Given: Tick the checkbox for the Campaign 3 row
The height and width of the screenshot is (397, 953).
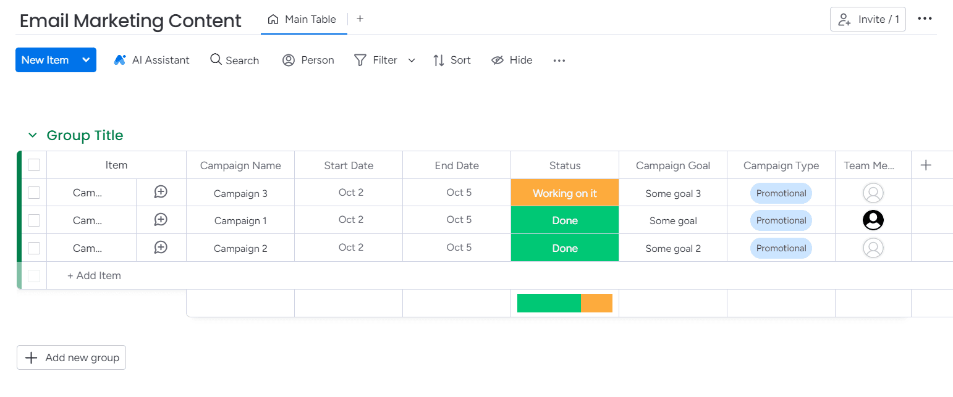Looking at the screenshot, I should [x=34, y=193].
